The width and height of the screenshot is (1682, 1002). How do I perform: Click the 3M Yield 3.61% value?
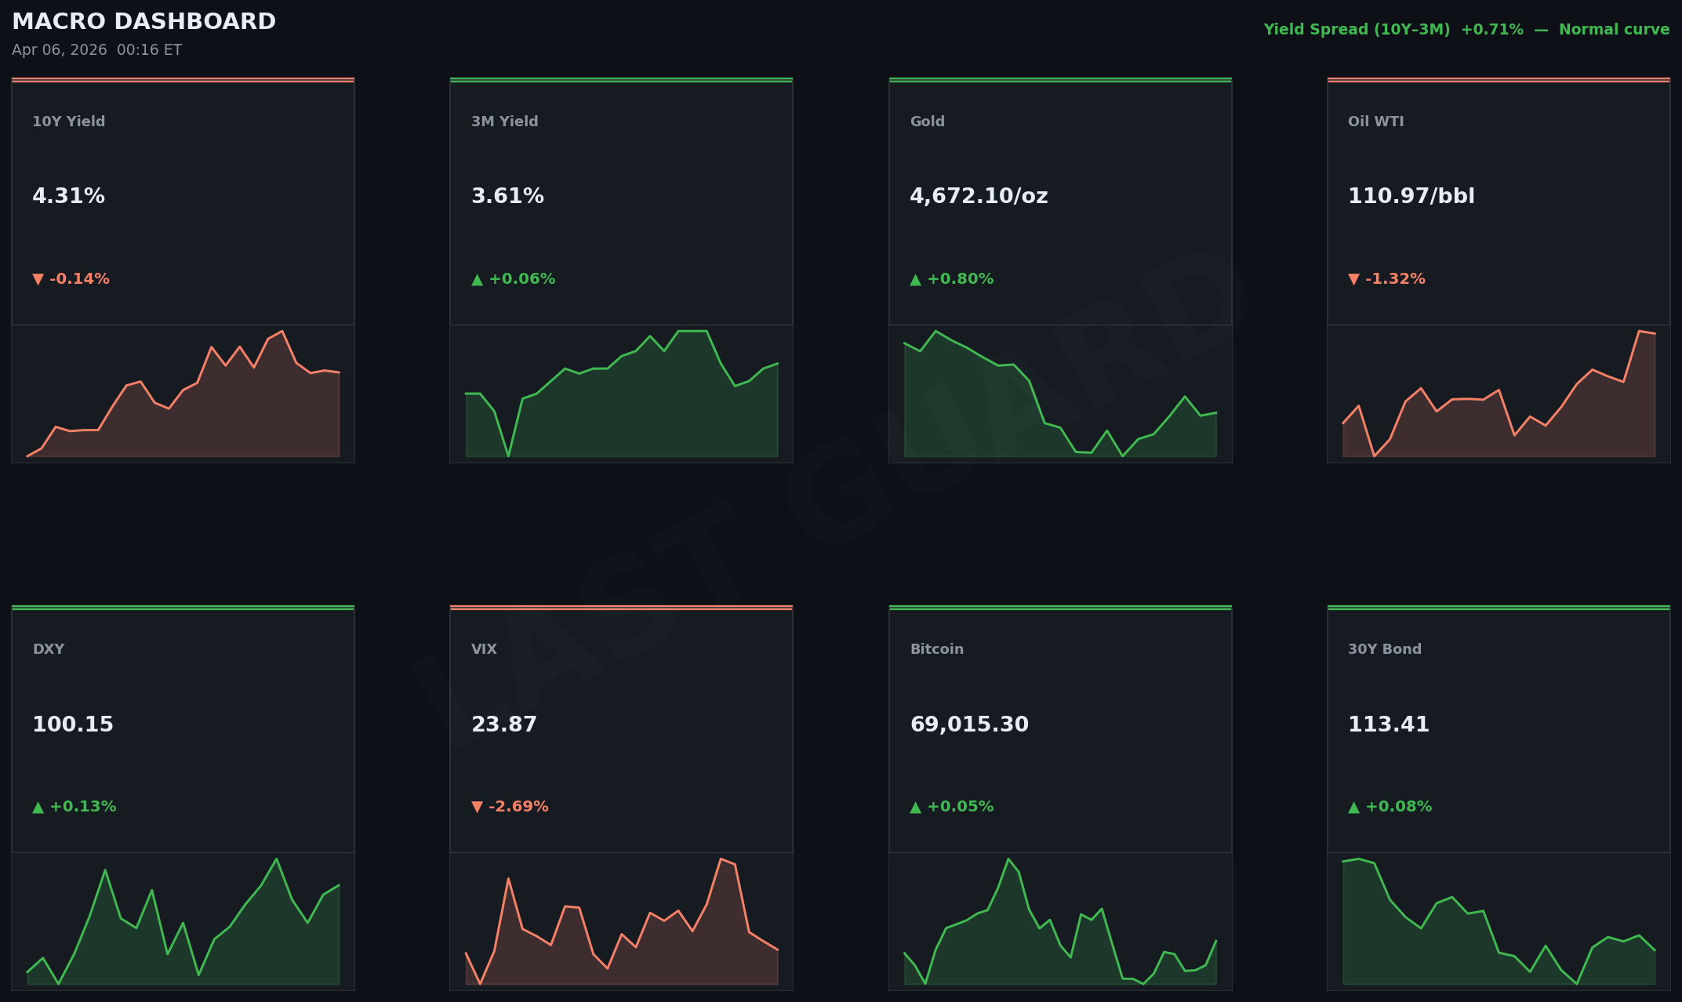[x=507, y=196]
